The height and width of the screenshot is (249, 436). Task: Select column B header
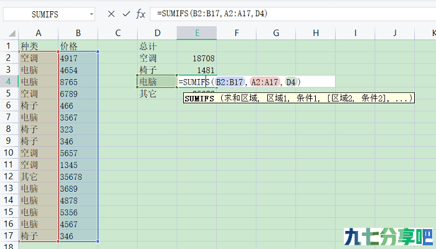[x=78, y=33]
